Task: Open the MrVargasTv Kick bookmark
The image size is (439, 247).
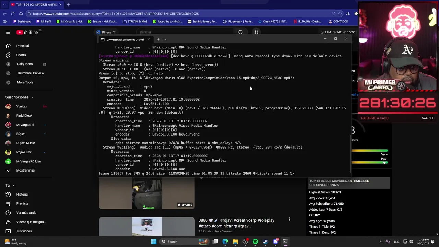Action: [x=69, y=21]
